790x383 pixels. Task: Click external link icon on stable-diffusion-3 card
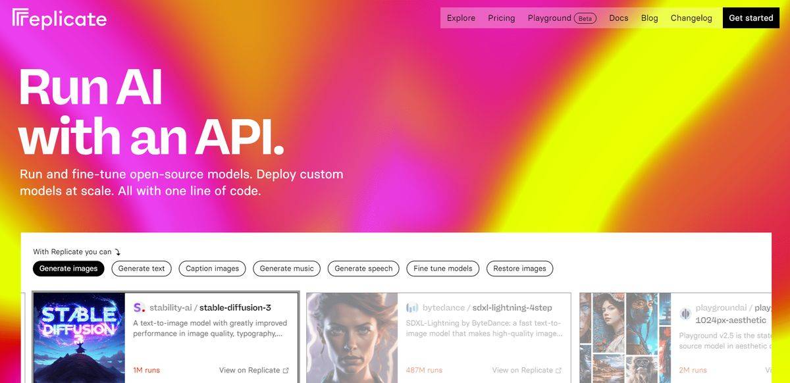[286, 370]
